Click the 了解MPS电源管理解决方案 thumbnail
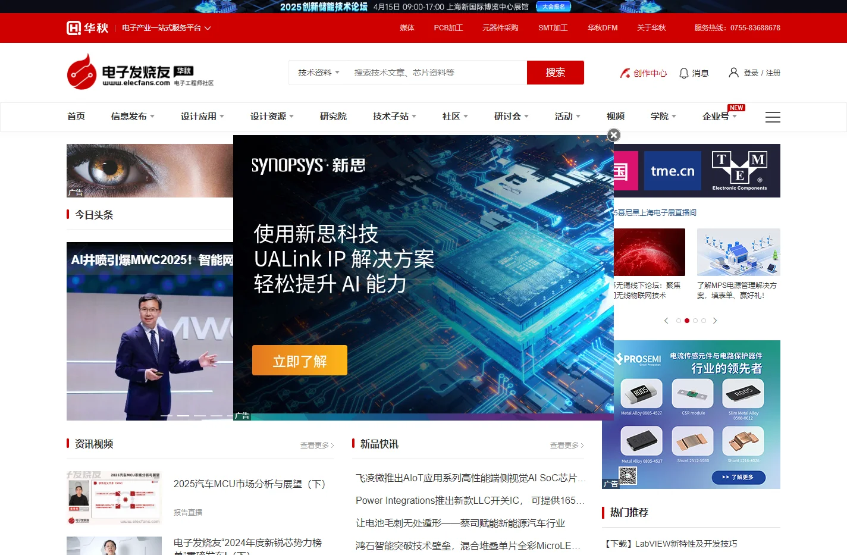 point(739,252)
